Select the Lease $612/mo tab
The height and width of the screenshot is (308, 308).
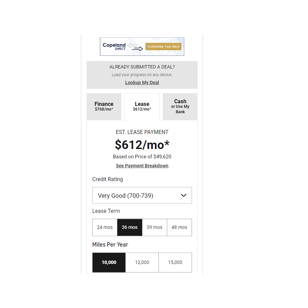click(142, 107)
